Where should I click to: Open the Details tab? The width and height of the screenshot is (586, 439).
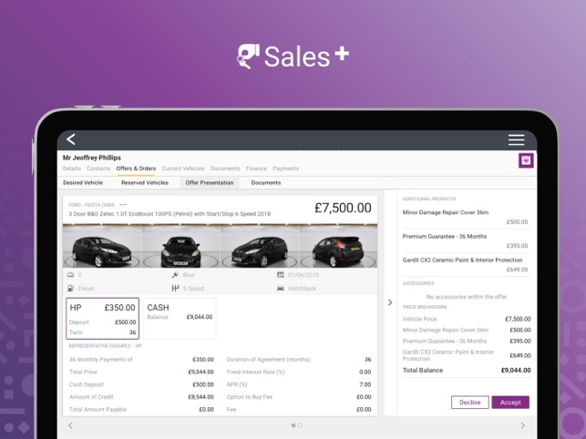[x=72, y=168]
